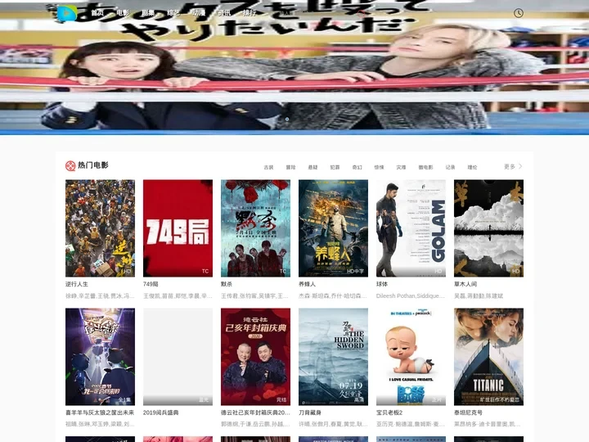Click the 养蜂人 title text
This screenshot has height=442, width=589.
[x=308, y=284]
